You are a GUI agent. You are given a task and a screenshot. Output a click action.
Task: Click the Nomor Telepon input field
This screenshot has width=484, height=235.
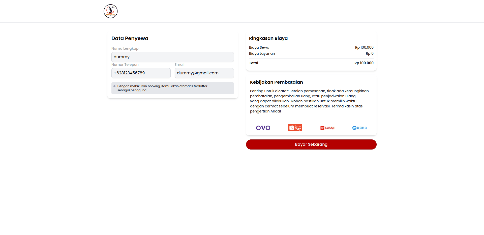(141, 73)
